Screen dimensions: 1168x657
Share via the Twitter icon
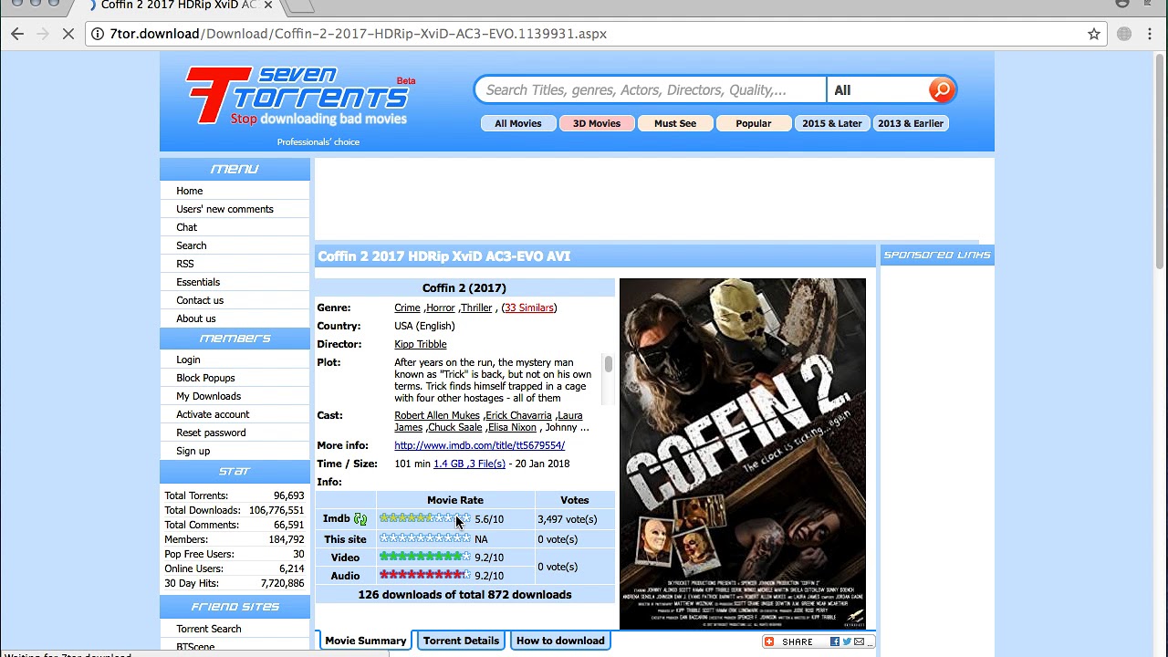[847, 641]
